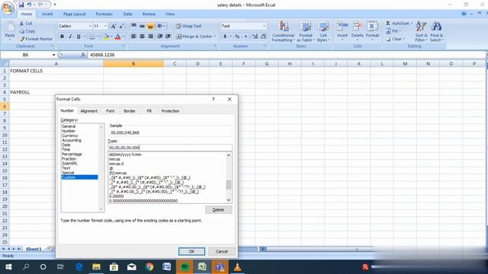Open the Border tab in Format Cells
The height and width of the screenshot is (274, 488).
tap(130, 111)
